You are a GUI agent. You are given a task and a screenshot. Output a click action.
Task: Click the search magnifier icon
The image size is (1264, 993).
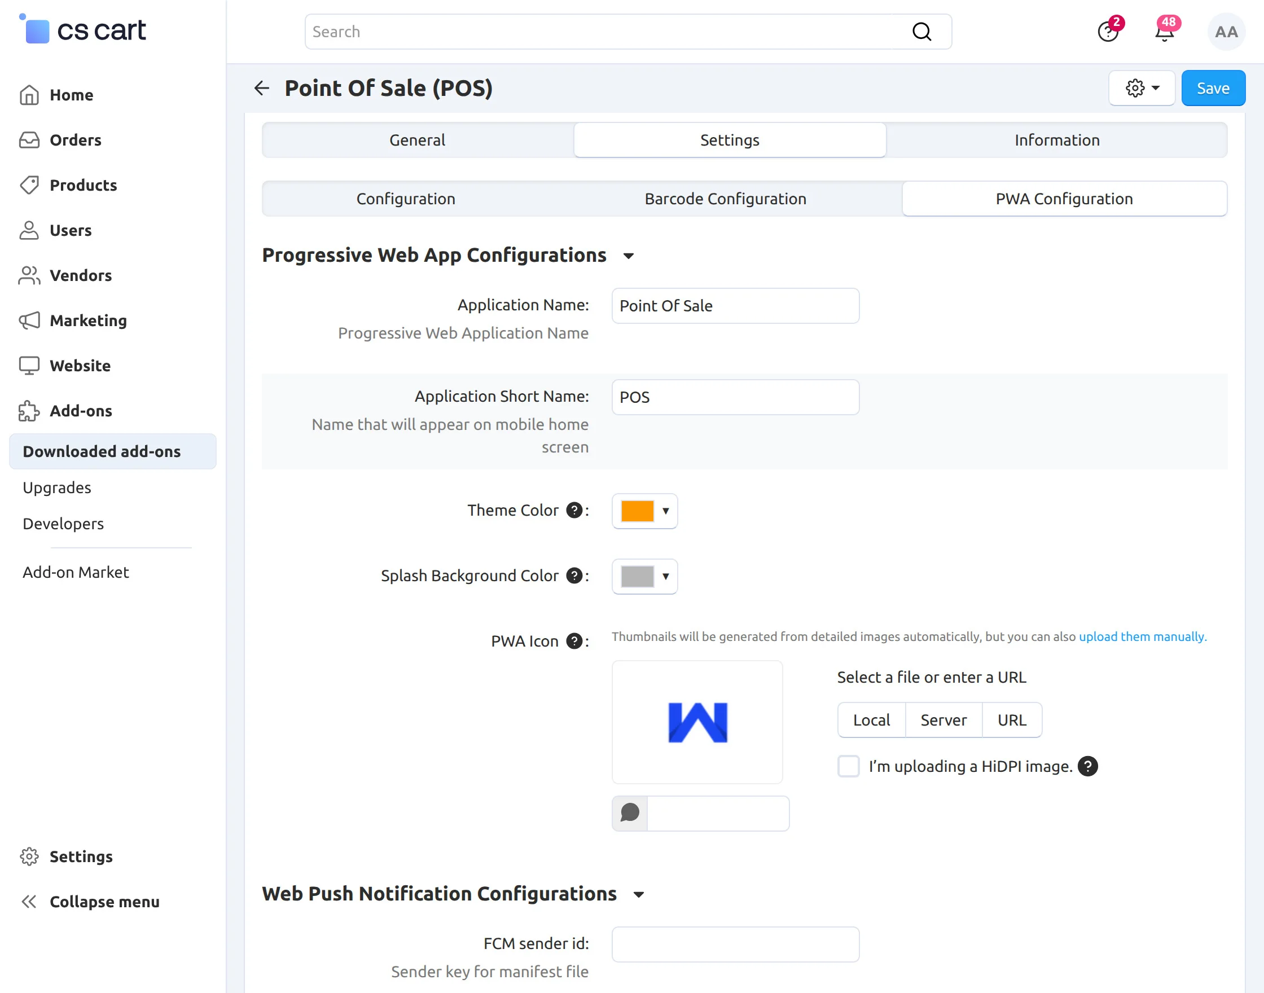[921, 32]
